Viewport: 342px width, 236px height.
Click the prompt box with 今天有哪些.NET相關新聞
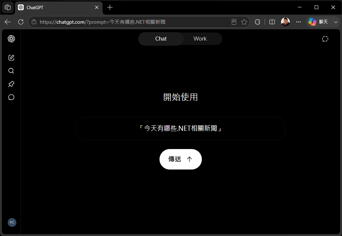(x=181, y=129)
